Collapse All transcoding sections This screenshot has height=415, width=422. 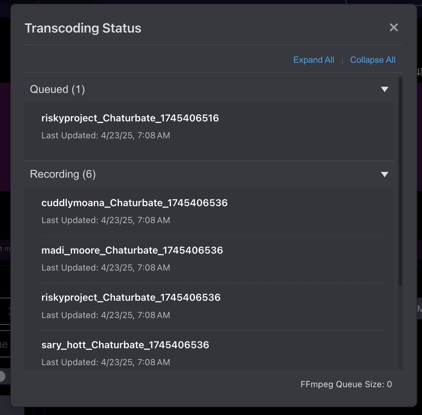coord(372,60)
